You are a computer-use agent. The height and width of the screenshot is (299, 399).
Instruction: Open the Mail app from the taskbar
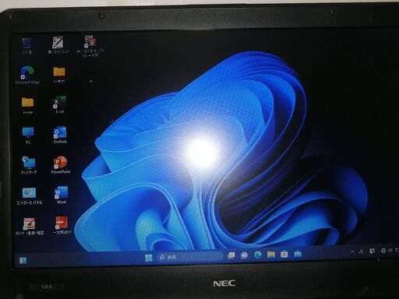coord(298,254)
